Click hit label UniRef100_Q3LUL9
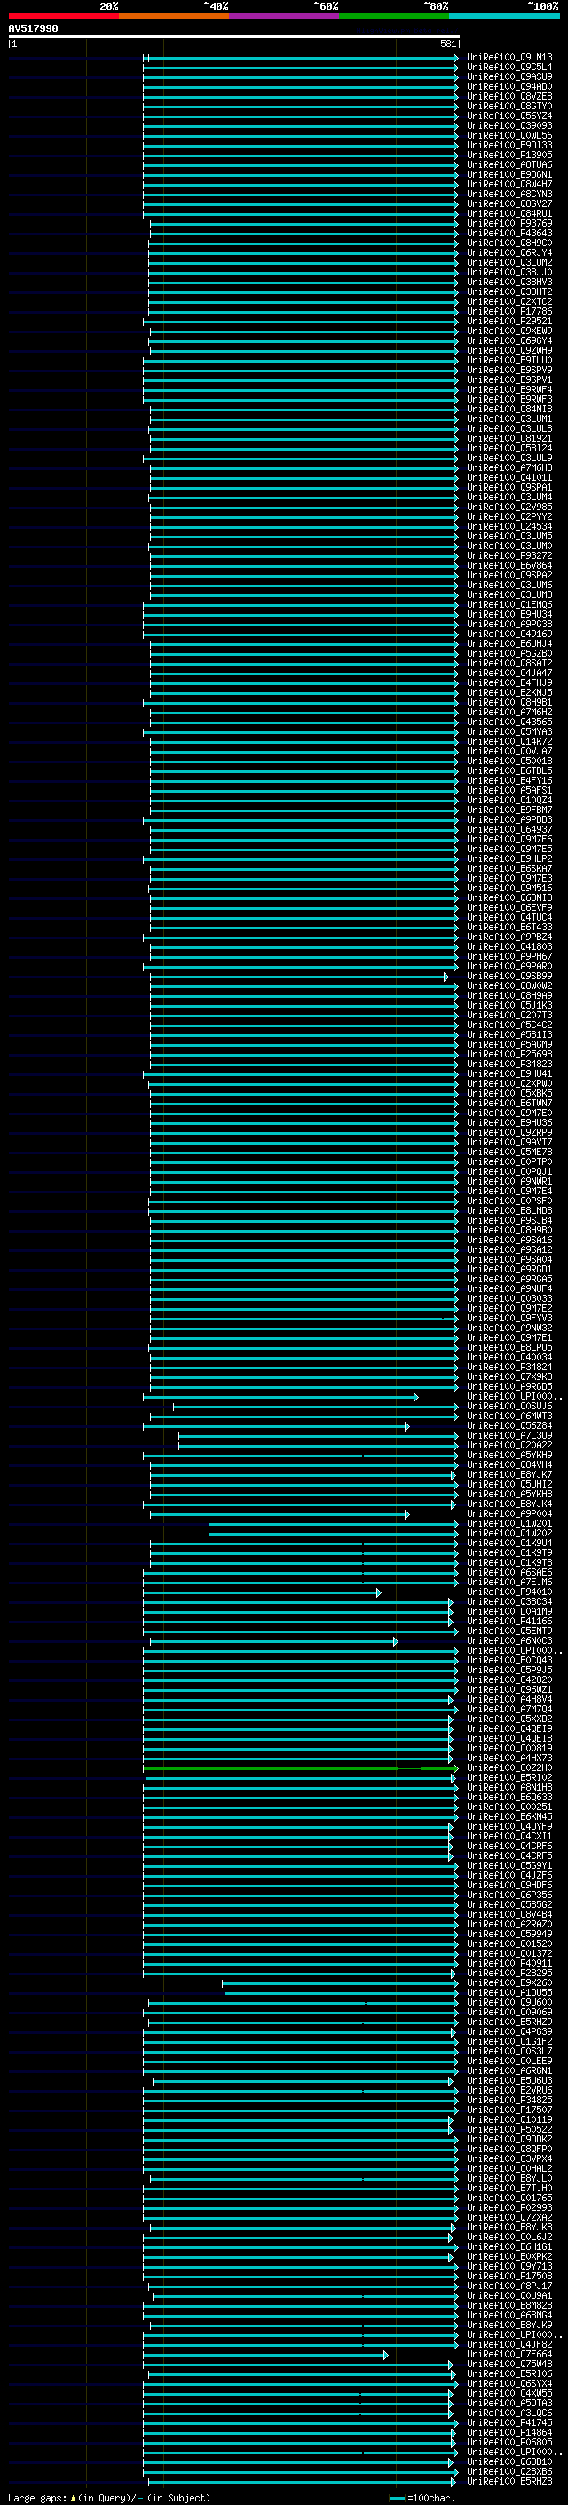The image size is (568, 2505). click(509, 458)
